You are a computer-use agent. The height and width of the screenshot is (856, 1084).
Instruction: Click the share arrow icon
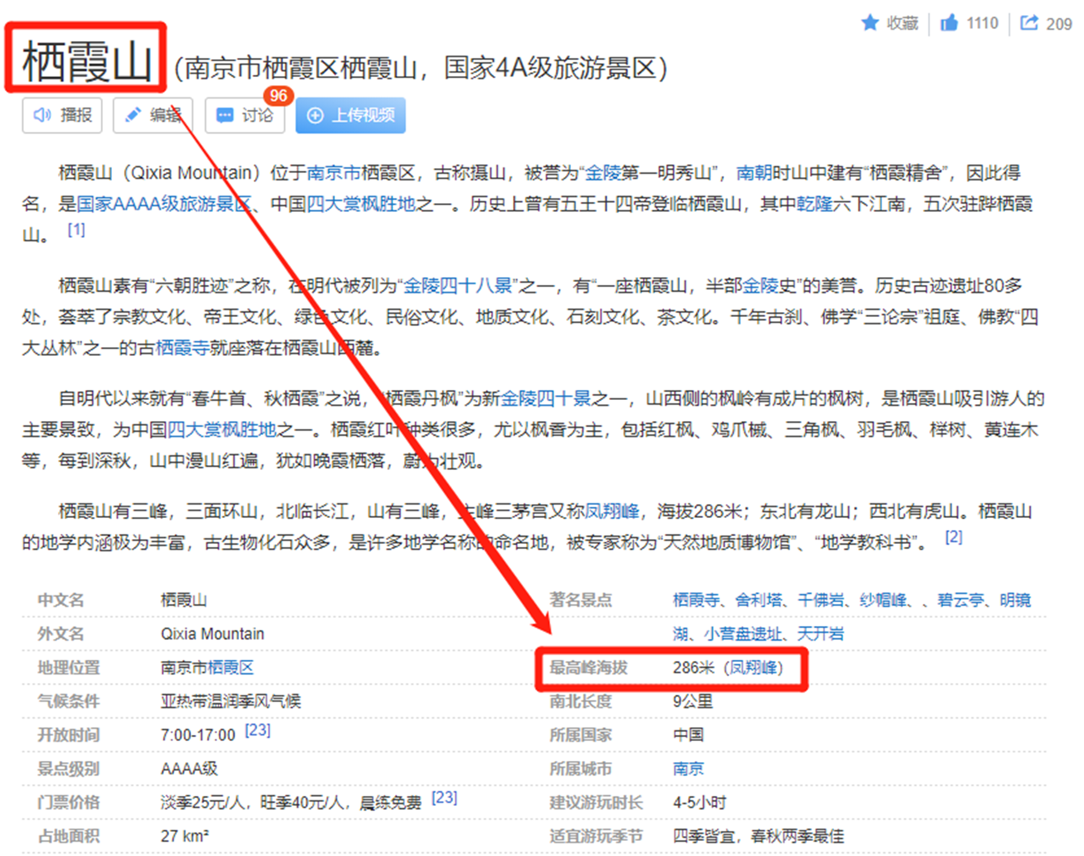(x=1029, y=23)
